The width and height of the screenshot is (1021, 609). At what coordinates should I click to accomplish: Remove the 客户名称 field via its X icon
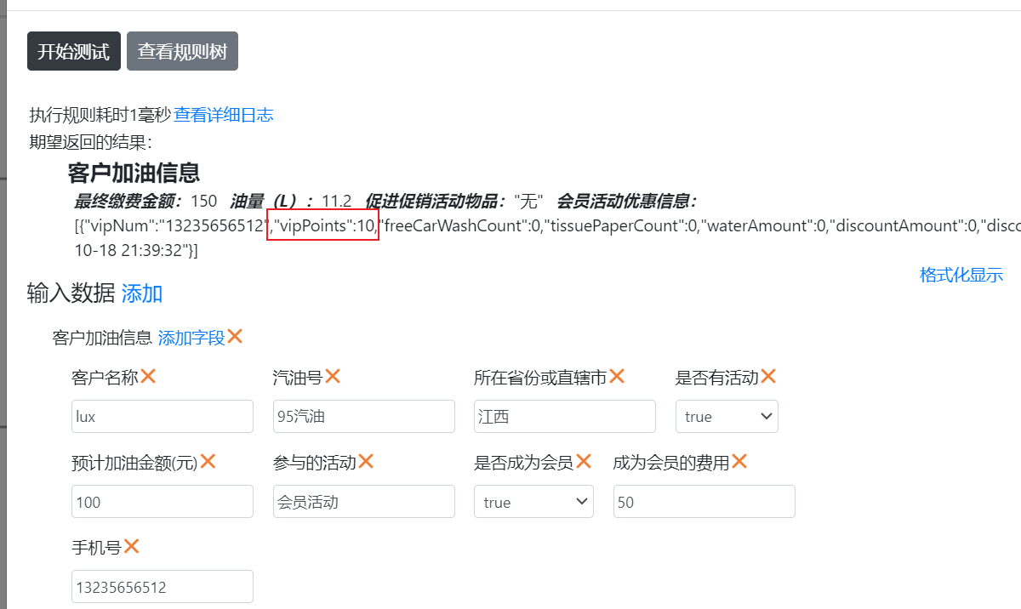pos(148,376)
